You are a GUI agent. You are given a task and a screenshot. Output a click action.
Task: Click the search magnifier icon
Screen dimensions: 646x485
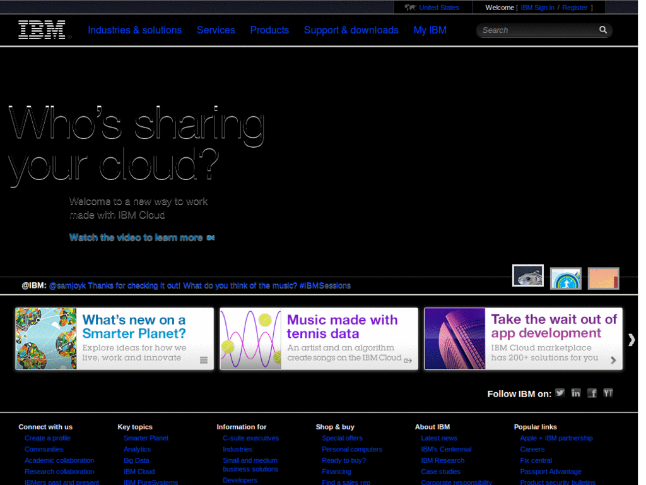603,30
